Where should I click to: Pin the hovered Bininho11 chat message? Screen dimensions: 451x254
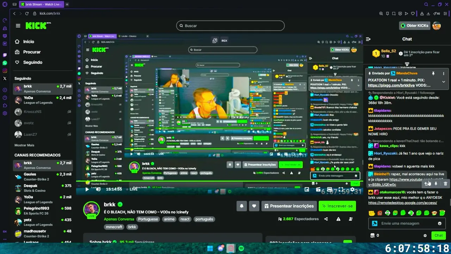(x=436, y=183)
